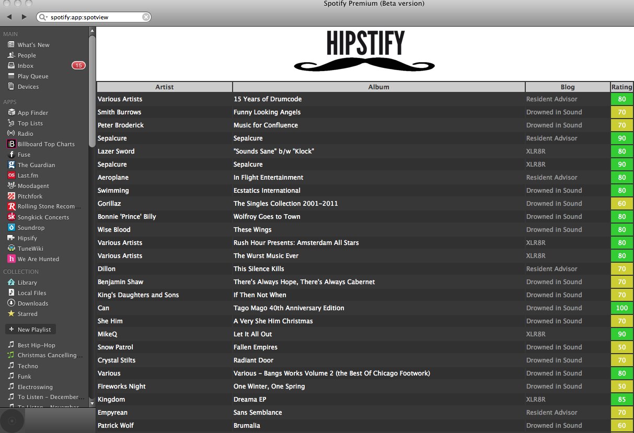Go back with the left navigation arrow
This screenshot has width=634, height=433.
tap(9, 17)
